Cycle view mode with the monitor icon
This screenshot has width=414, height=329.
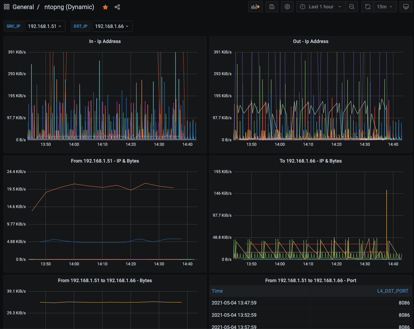coord(406,7)
